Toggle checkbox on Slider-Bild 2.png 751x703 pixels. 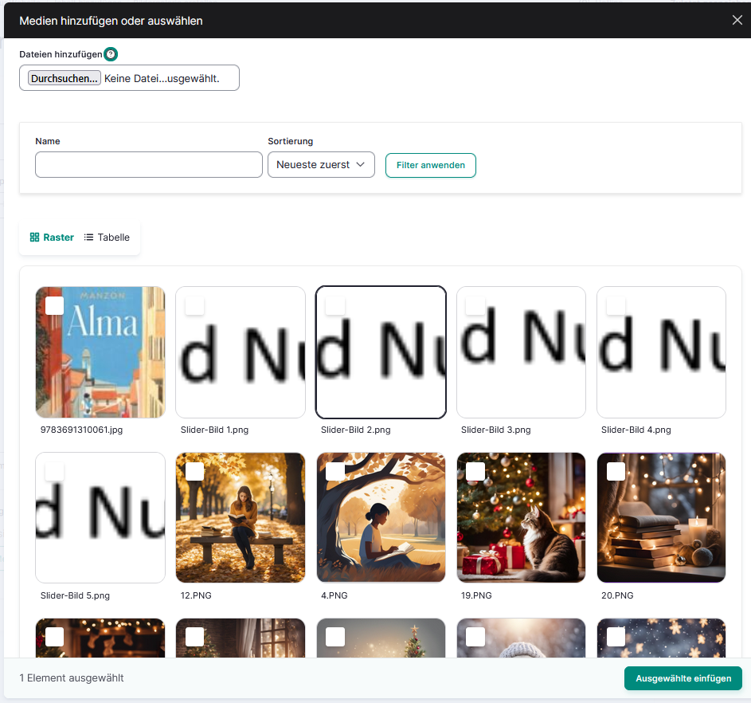click(x=335, y=305)
